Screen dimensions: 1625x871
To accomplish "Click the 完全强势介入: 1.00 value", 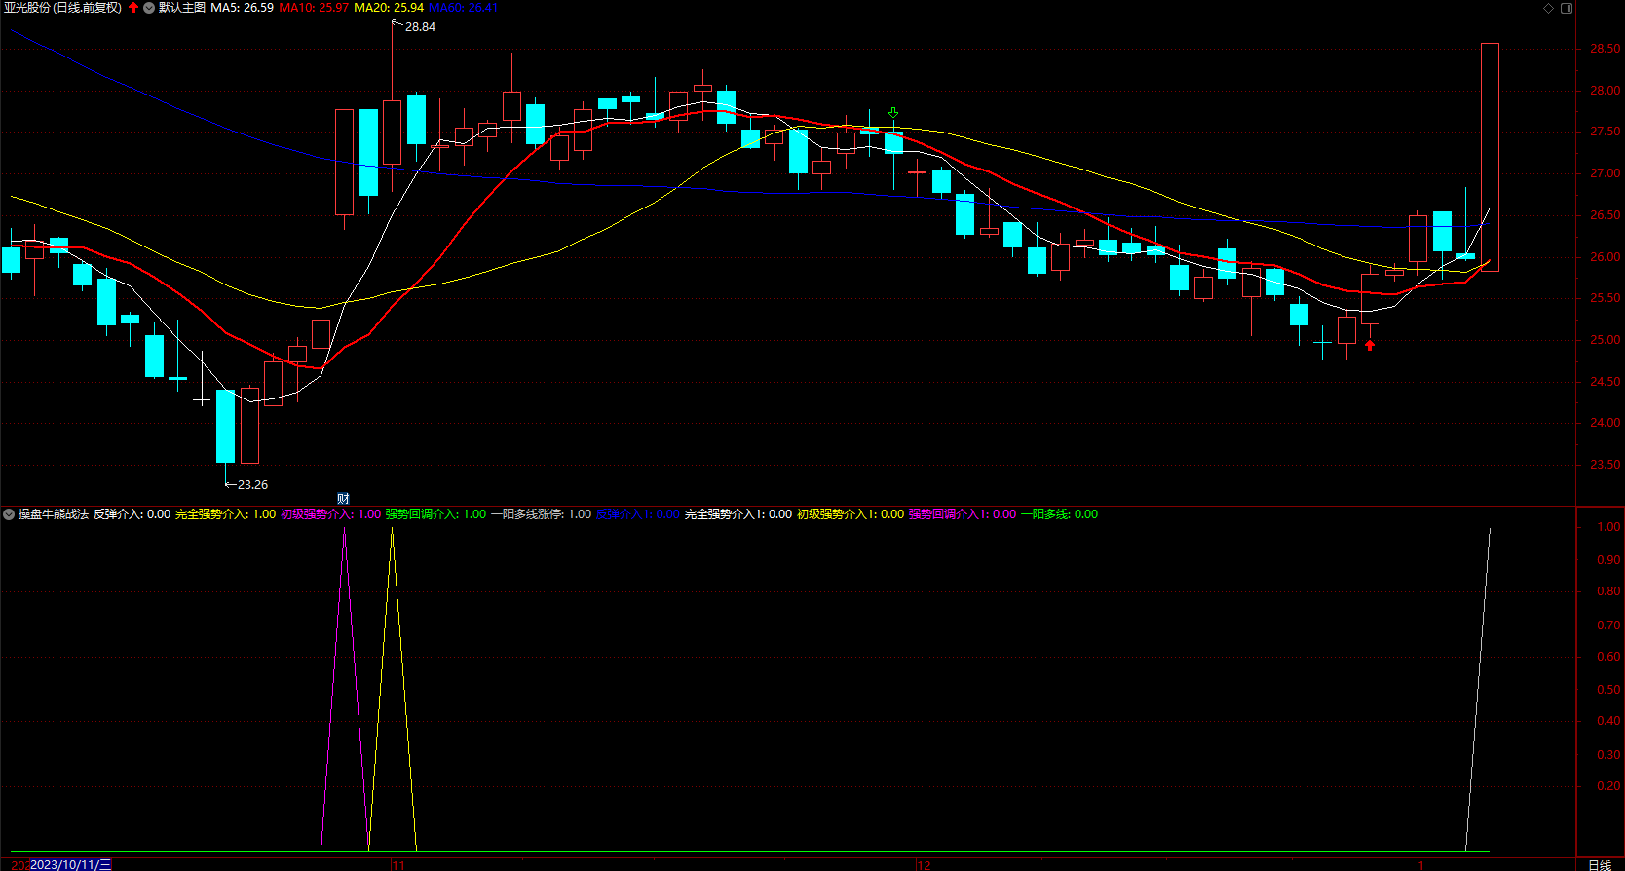I will [226, 514].
